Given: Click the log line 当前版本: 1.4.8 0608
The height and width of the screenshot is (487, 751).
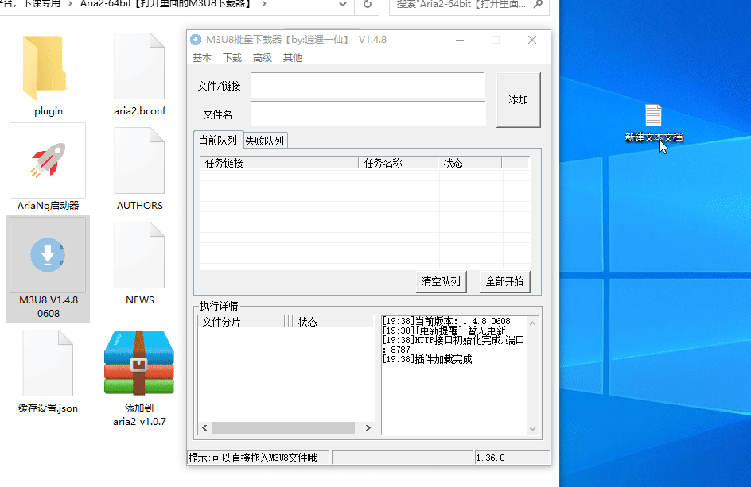Looking at the screenshot, I should tap(446, 321).
